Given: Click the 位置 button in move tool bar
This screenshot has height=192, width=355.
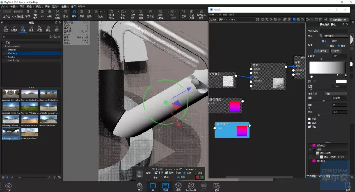Looking at the screenshot, I should 139,174.
